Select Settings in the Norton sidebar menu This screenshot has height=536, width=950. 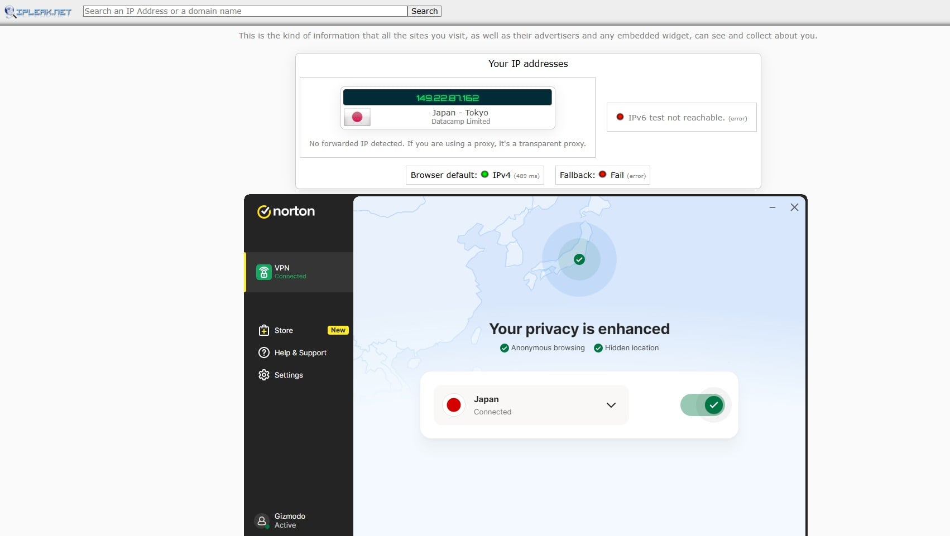point(288,375)
